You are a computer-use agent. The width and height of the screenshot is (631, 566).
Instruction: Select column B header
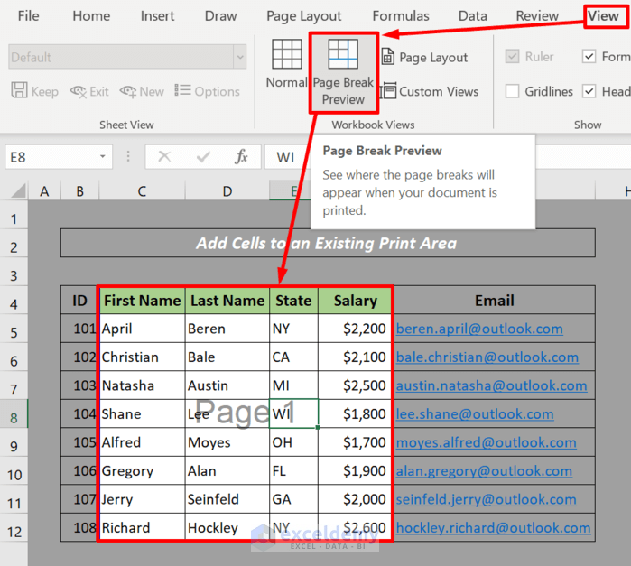click(79, 191)
